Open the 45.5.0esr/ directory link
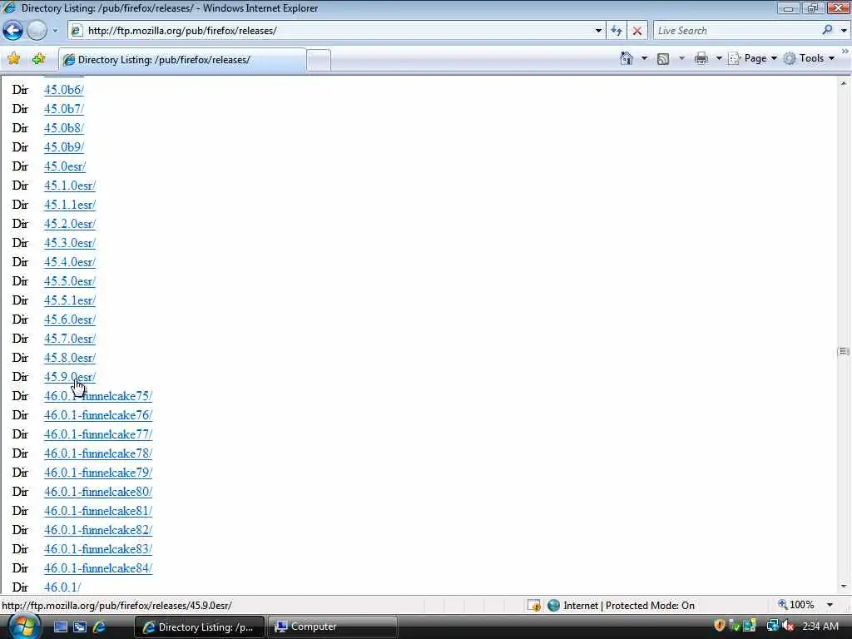 70,281
